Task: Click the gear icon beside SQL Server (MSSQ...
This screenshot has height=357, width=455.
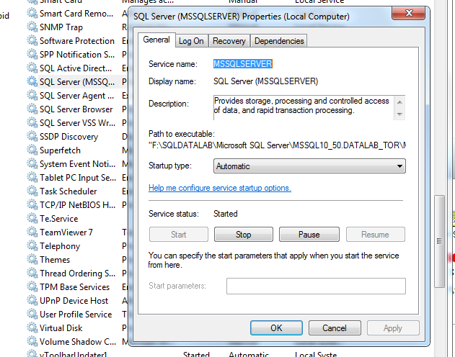Action: coord(32,81)
